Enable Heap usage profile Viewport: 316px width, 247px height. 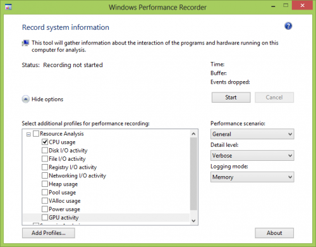45,184
